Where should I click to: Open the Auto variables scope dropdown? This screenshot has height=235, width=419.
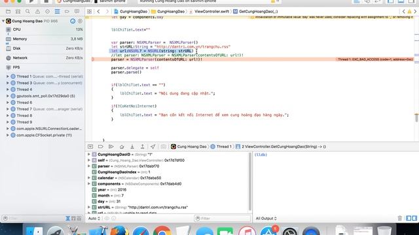[94, 218]
